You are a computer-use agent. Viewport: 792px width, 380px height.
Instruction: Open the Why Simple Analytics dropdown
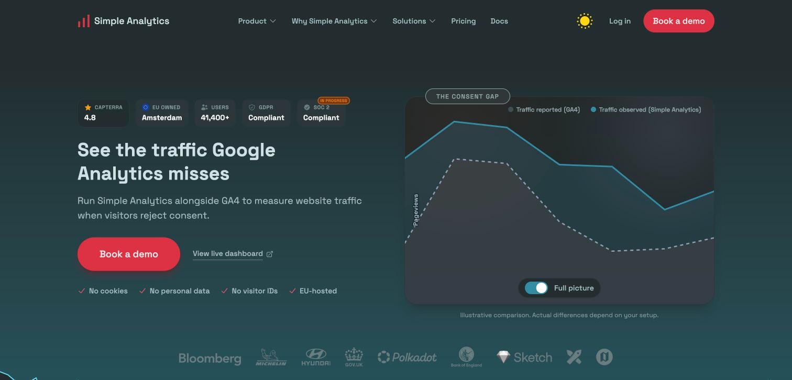(334, 21)
